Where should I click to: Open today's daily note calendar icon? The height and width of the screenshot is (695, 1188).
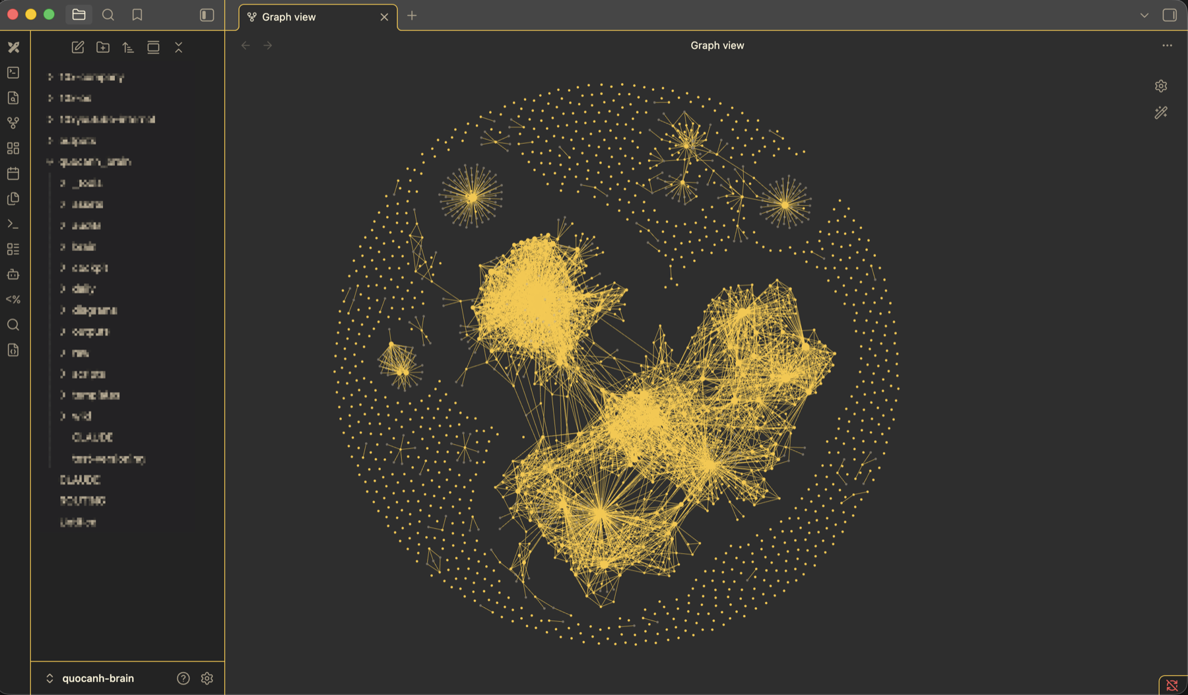(13, 174)
